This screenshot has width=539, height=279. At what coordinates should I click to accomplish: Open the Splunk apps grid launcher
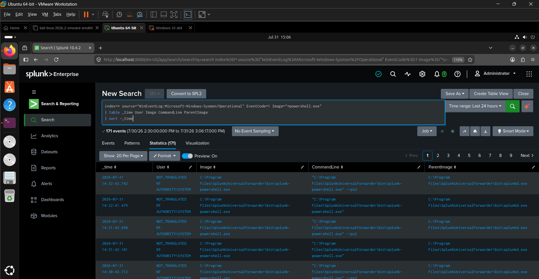coord(529,74)
